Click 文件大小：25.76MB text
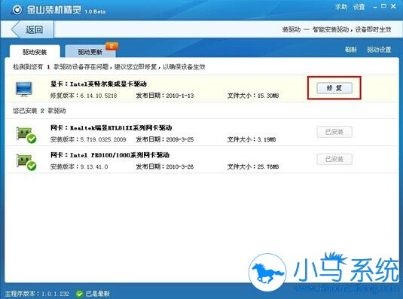Screen dimensions: 403x299 (x=253, y=166)
